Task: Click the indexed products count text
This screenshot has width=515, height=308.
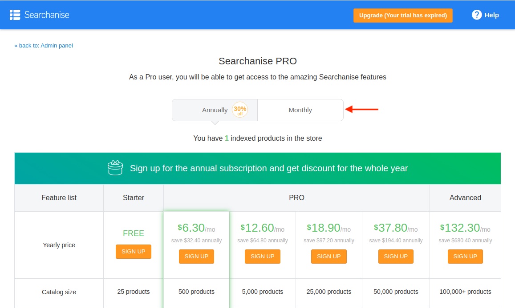Action: coord(257,138)
